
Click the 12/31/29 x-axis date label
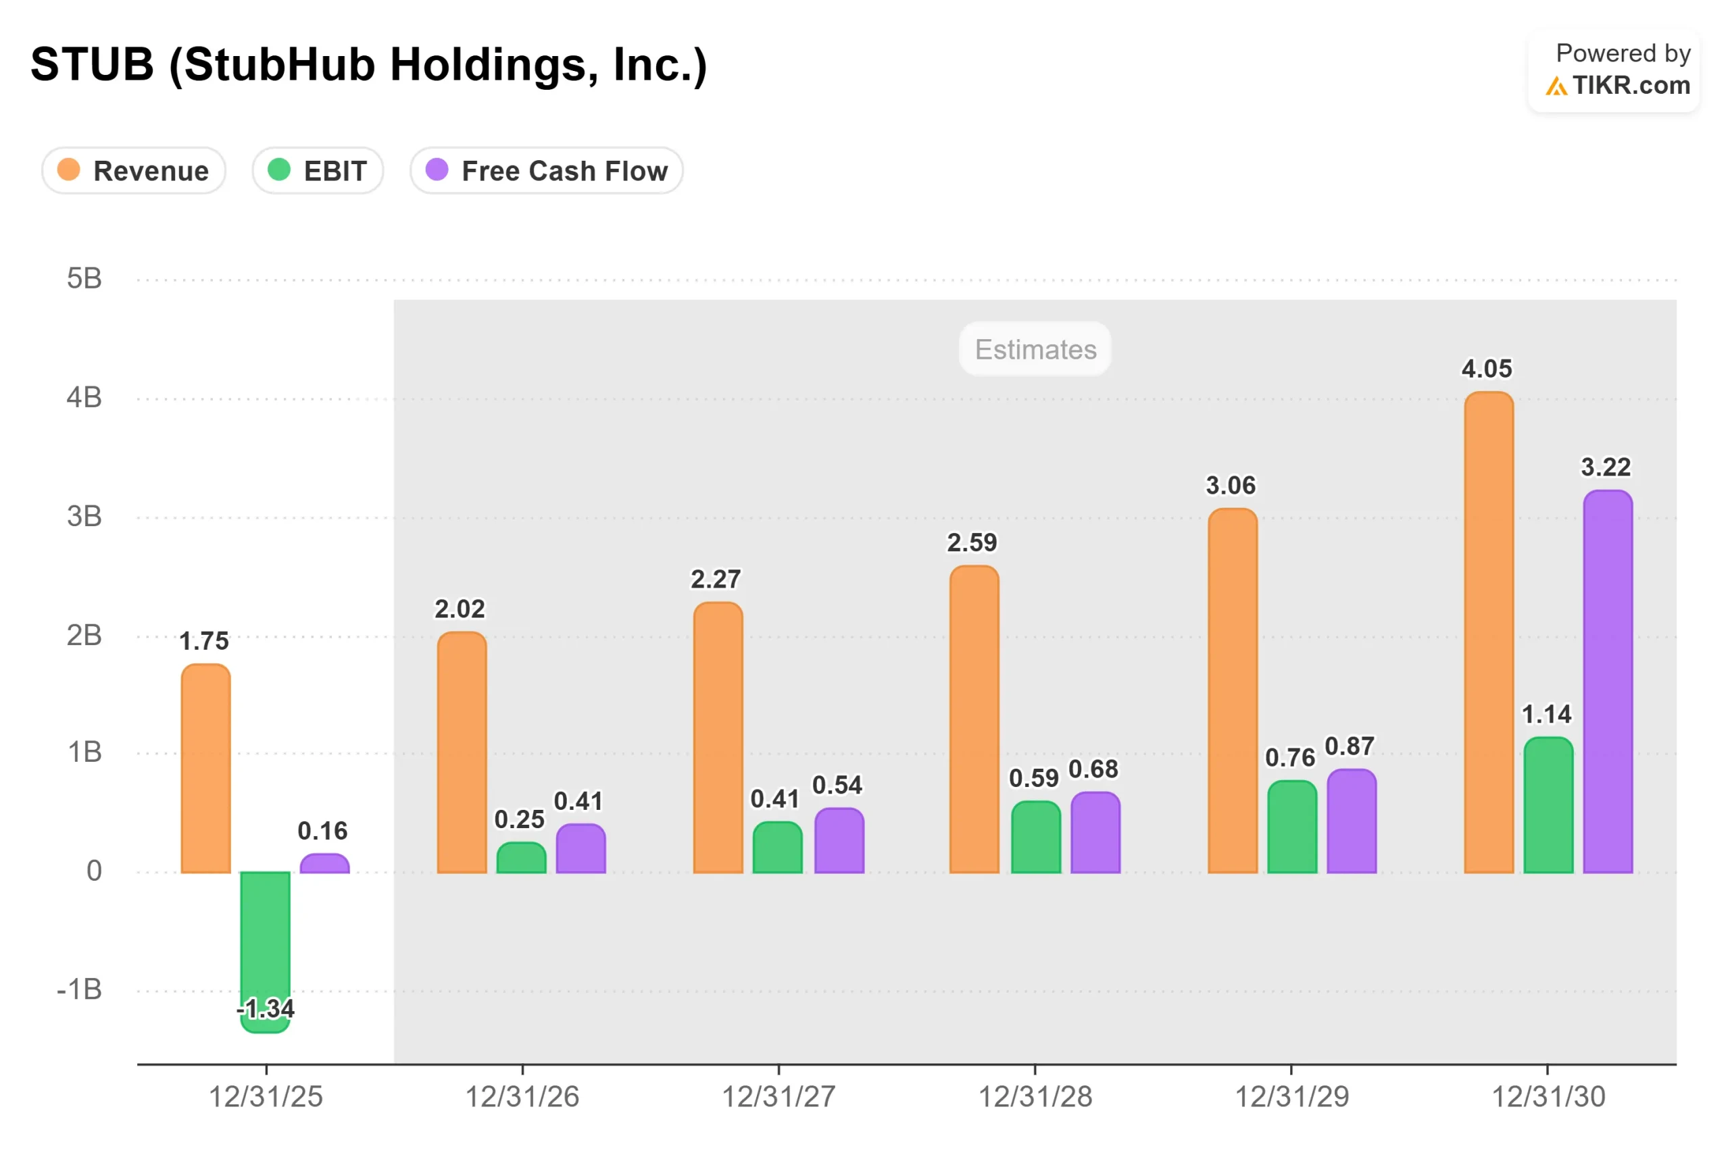pyautogui.click(x=1292, y=1097)
